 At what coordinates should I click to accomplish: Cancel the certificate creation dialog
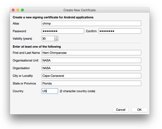tap(121, 110)
